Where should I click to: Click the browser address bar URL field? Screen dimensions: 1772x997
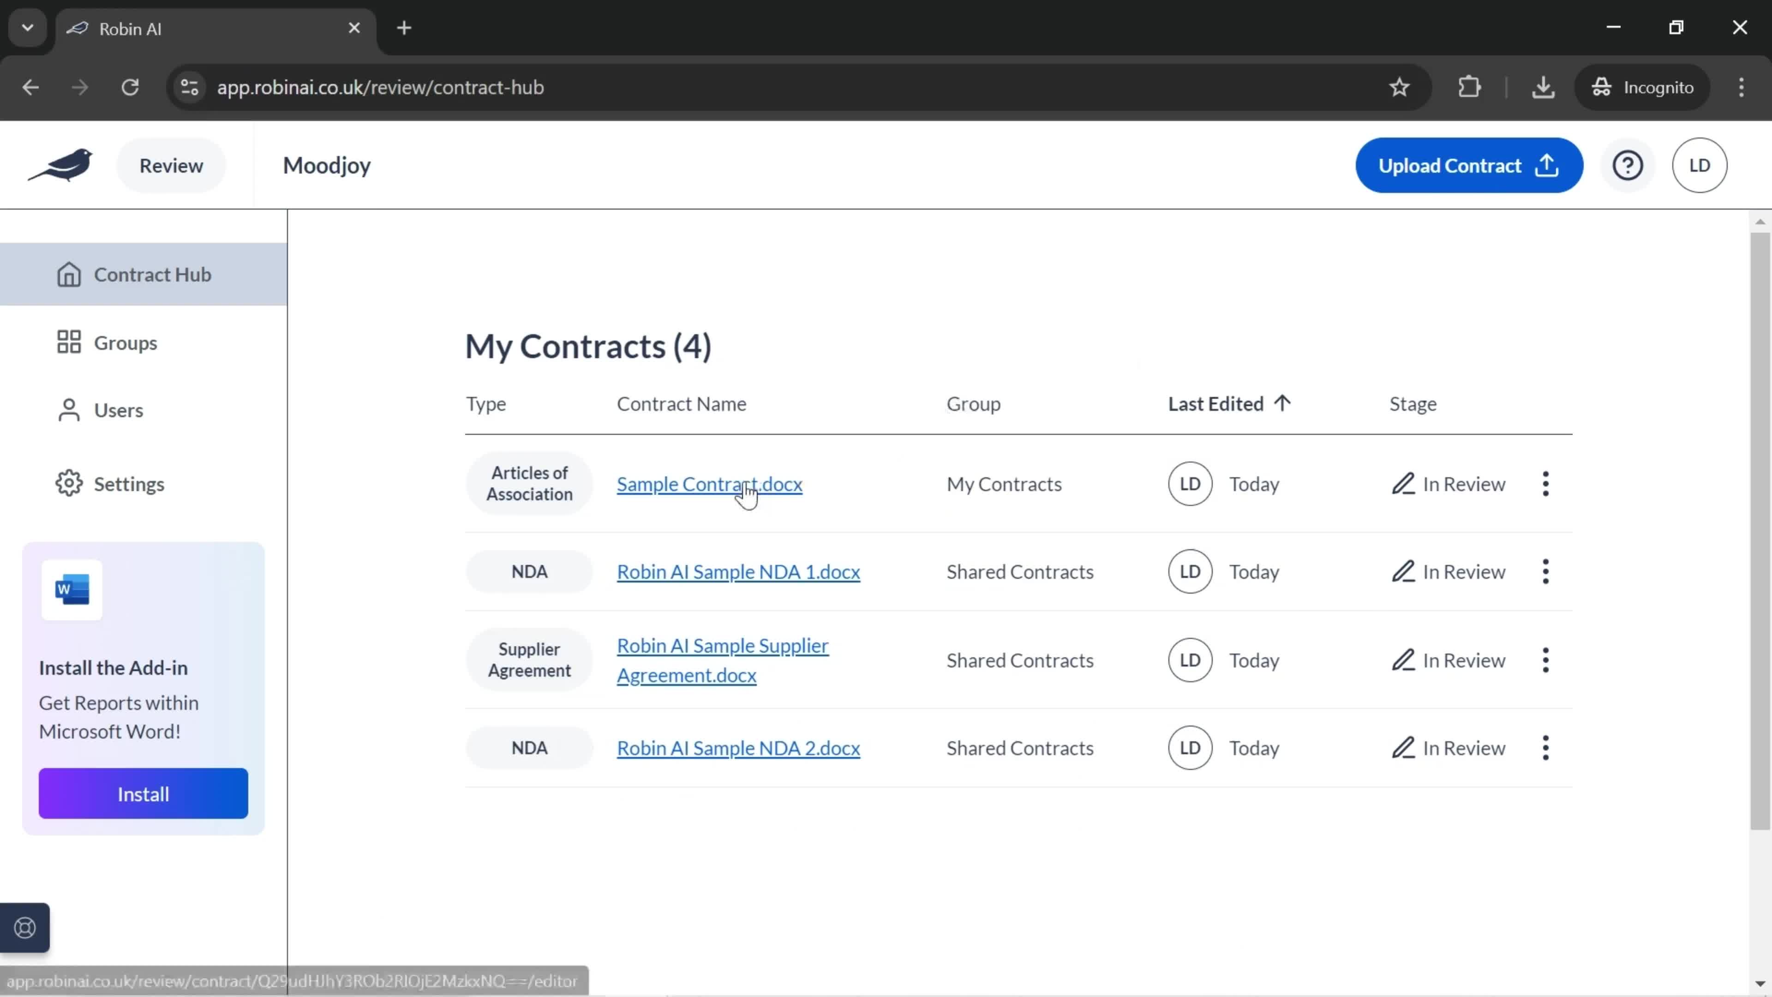coord(380,86)
